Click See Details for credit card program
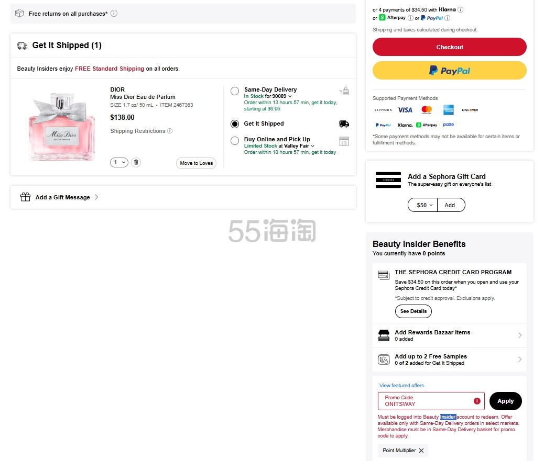This screenshot has height=461, width=544. pyautogui.click(x=414, y=311)
